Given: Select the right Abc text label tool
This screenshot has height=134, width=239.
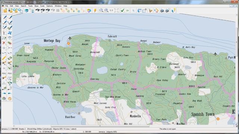Looking at the screenshot, I should (x=10, y=73).
